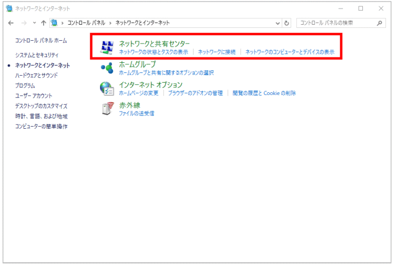The width and height of the screenshot is (393, 265).
Task: Click ブラウザーのアドオンの管理 link
Action: [195, 93]
